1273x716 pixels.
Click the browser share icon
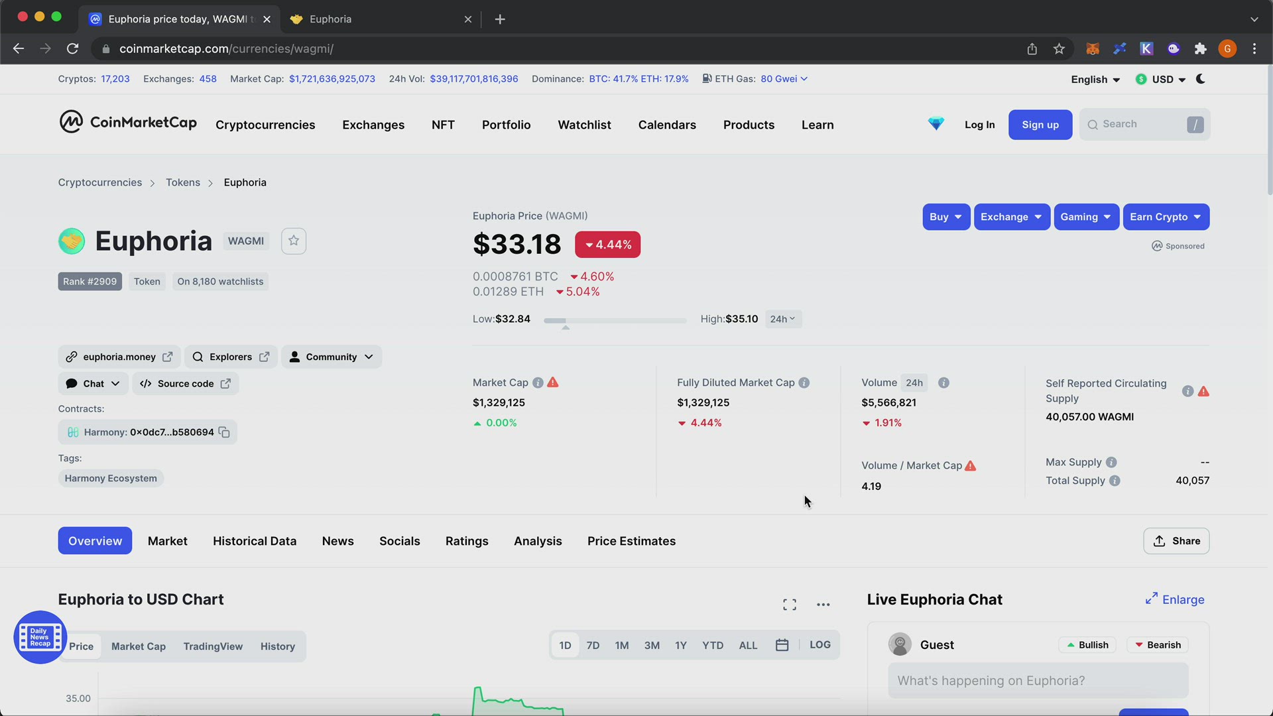pos(1032,48)
